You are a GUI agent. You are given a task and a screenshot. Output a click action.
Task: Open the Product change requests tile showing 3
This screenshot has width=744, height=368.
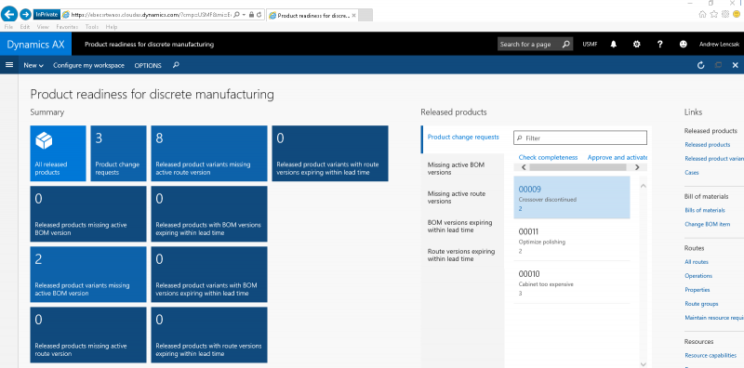pyautogui.click(x=119, y=153)
